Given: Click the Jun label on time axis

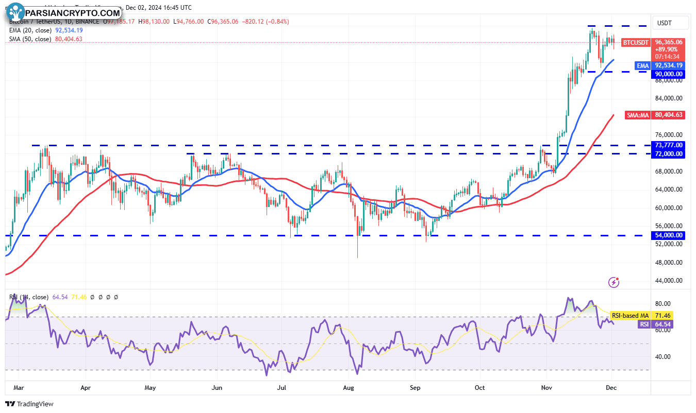Looking at the screenshot, I should (x=217, y=387).
